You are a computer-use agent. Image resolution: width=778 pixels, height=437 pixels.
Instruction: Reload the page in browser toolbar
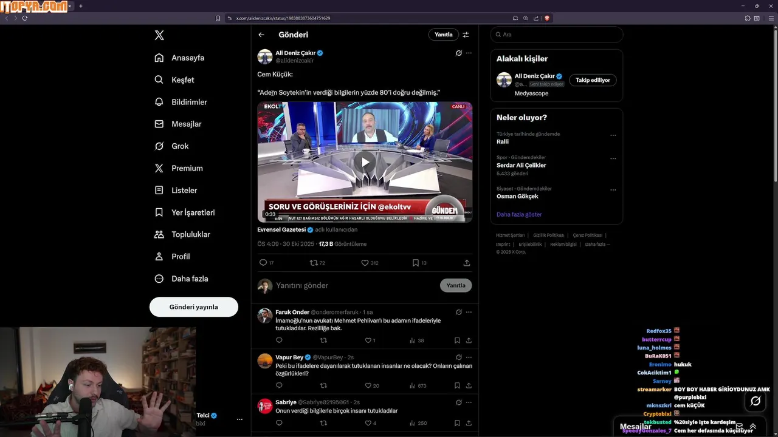coord(25,18)
